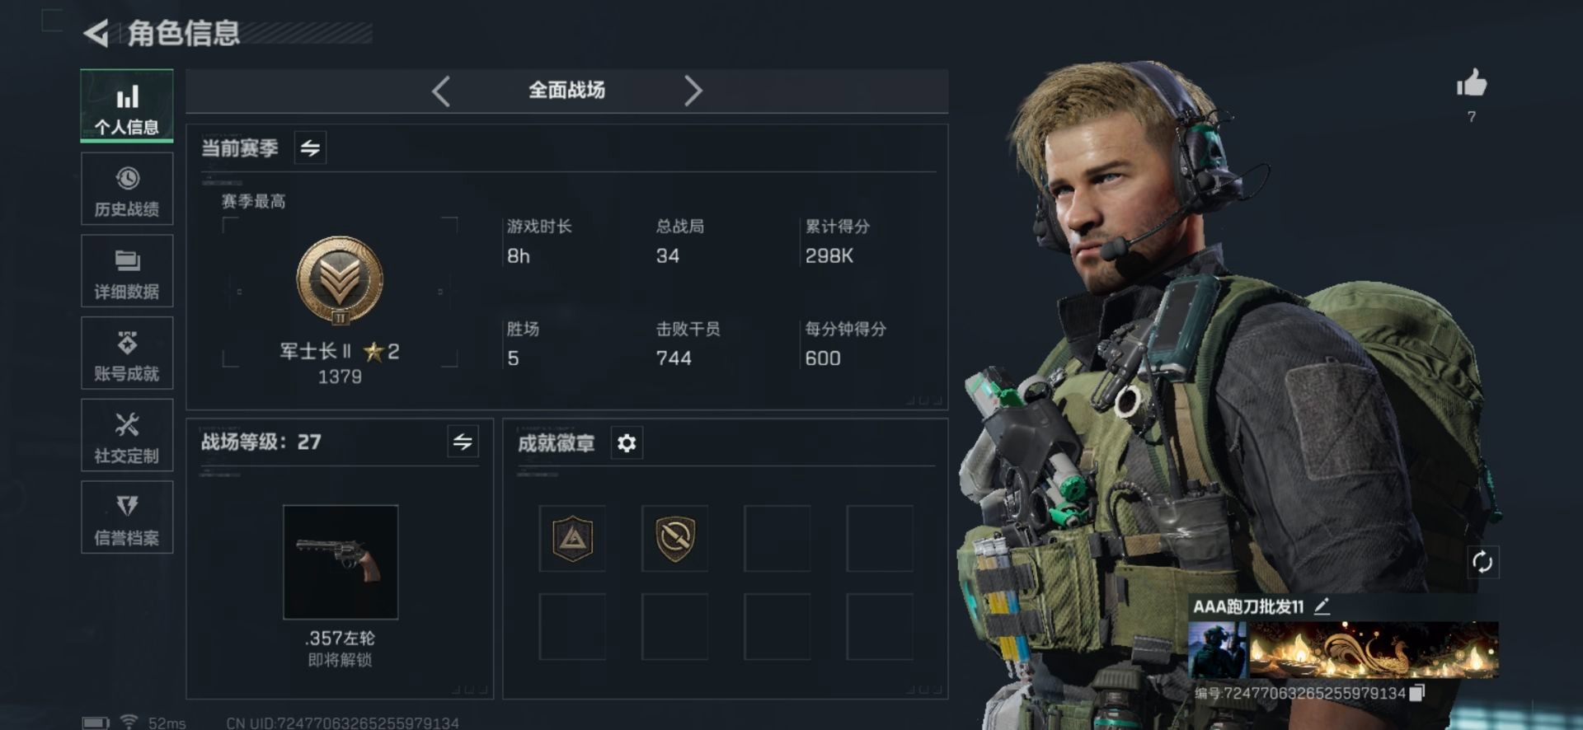Select 社交定制 tools icon
Screen dimensions: 1583x730
[127, 425]
